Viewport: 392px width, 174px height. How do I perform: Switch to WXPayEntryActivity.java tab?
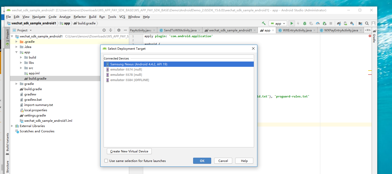341,30
